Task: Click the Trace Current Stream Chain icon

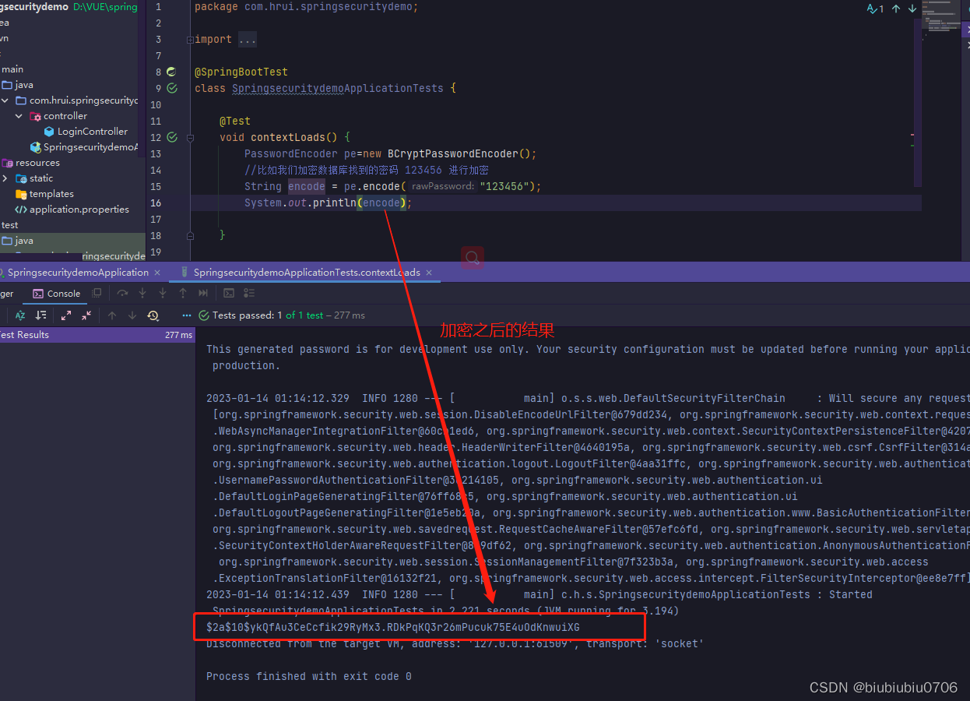Action: coord(249,293)
